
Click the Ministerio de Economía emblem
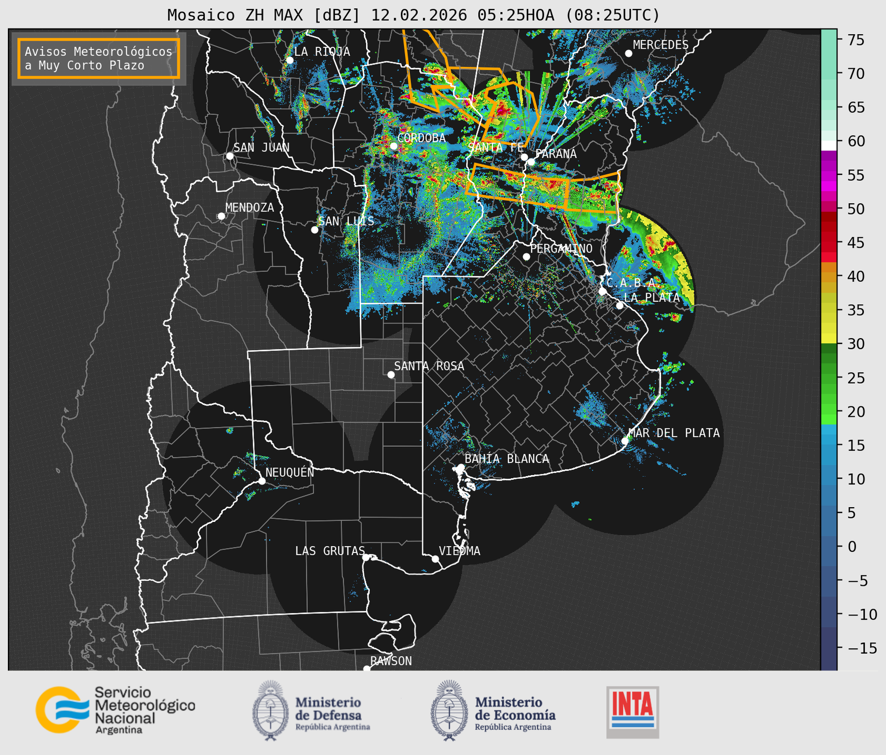pyautogui.click(x=450, y=710)
